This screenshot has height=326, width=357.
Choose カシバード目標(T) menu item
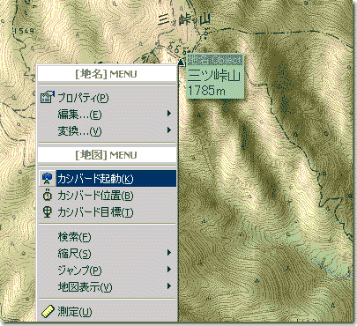pyautogui.click(x=108, y=212)
